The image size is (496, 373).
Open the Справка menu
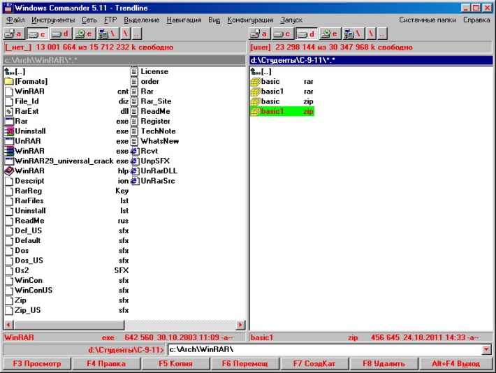pos(476,20)
